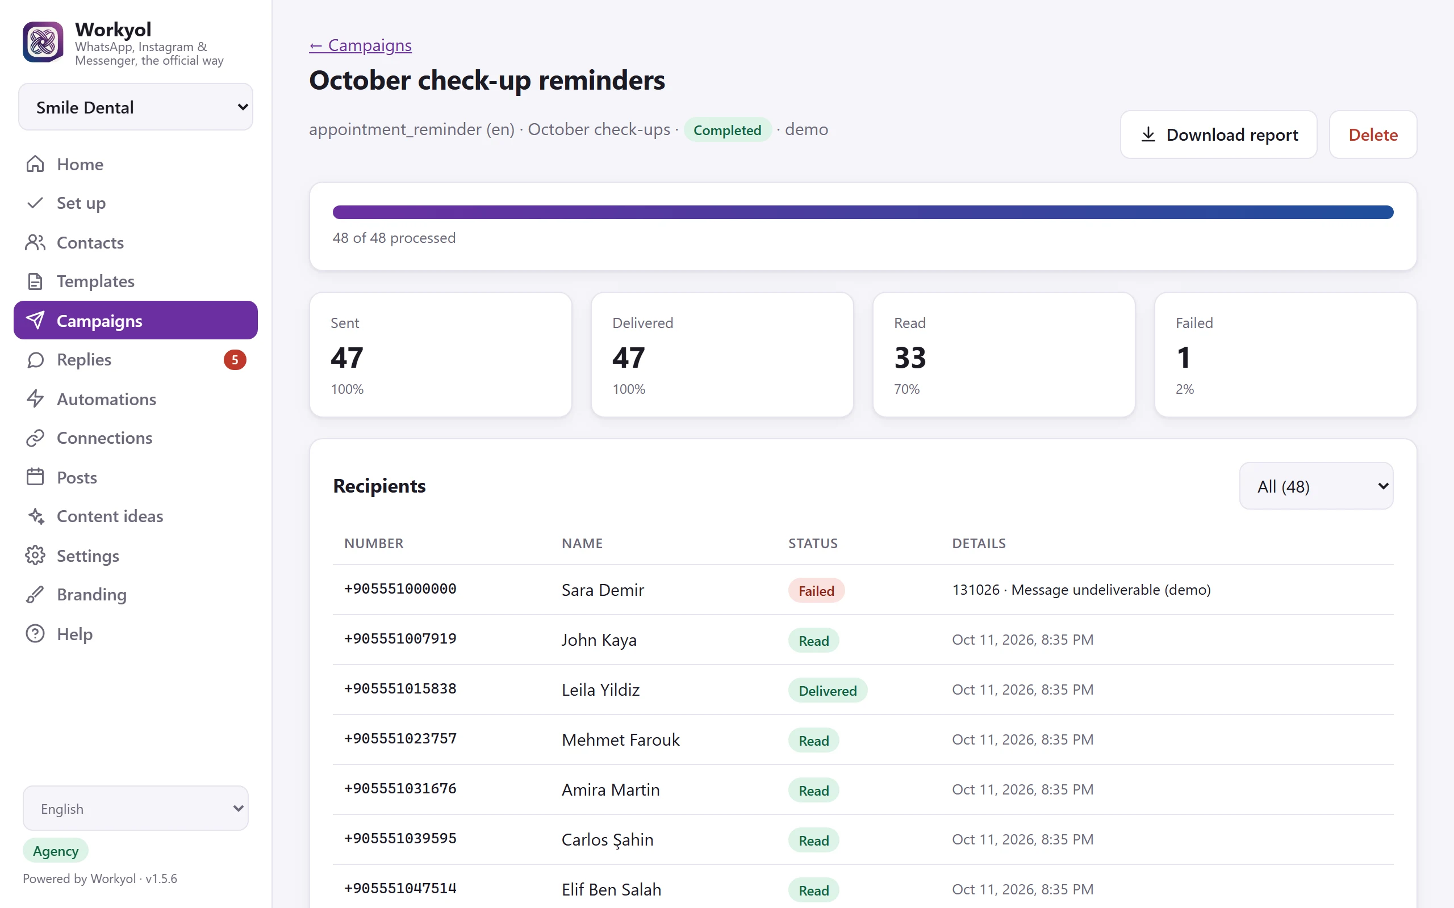The width and height of the screenshot is (1454, 908).
Task: Click the Delivered status for Leila Yildiz
Action: click(x=828, y=690)
